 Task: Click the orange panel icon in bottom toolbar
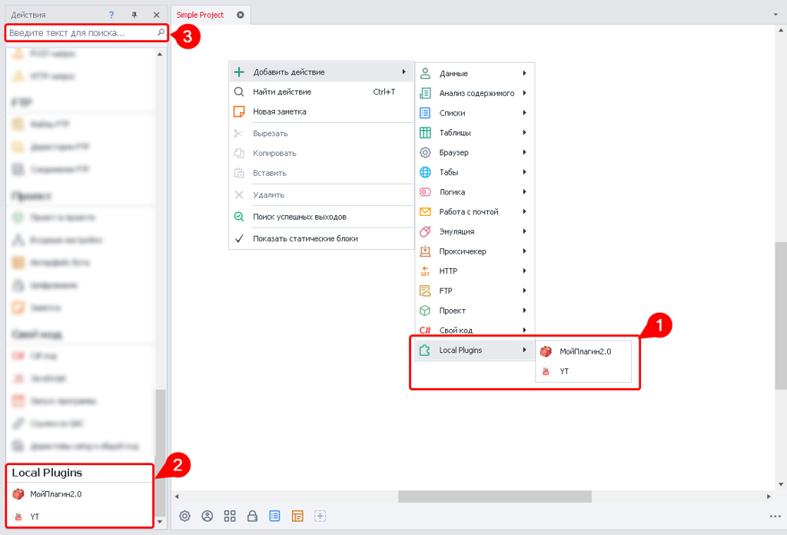(x=297, y=517)
